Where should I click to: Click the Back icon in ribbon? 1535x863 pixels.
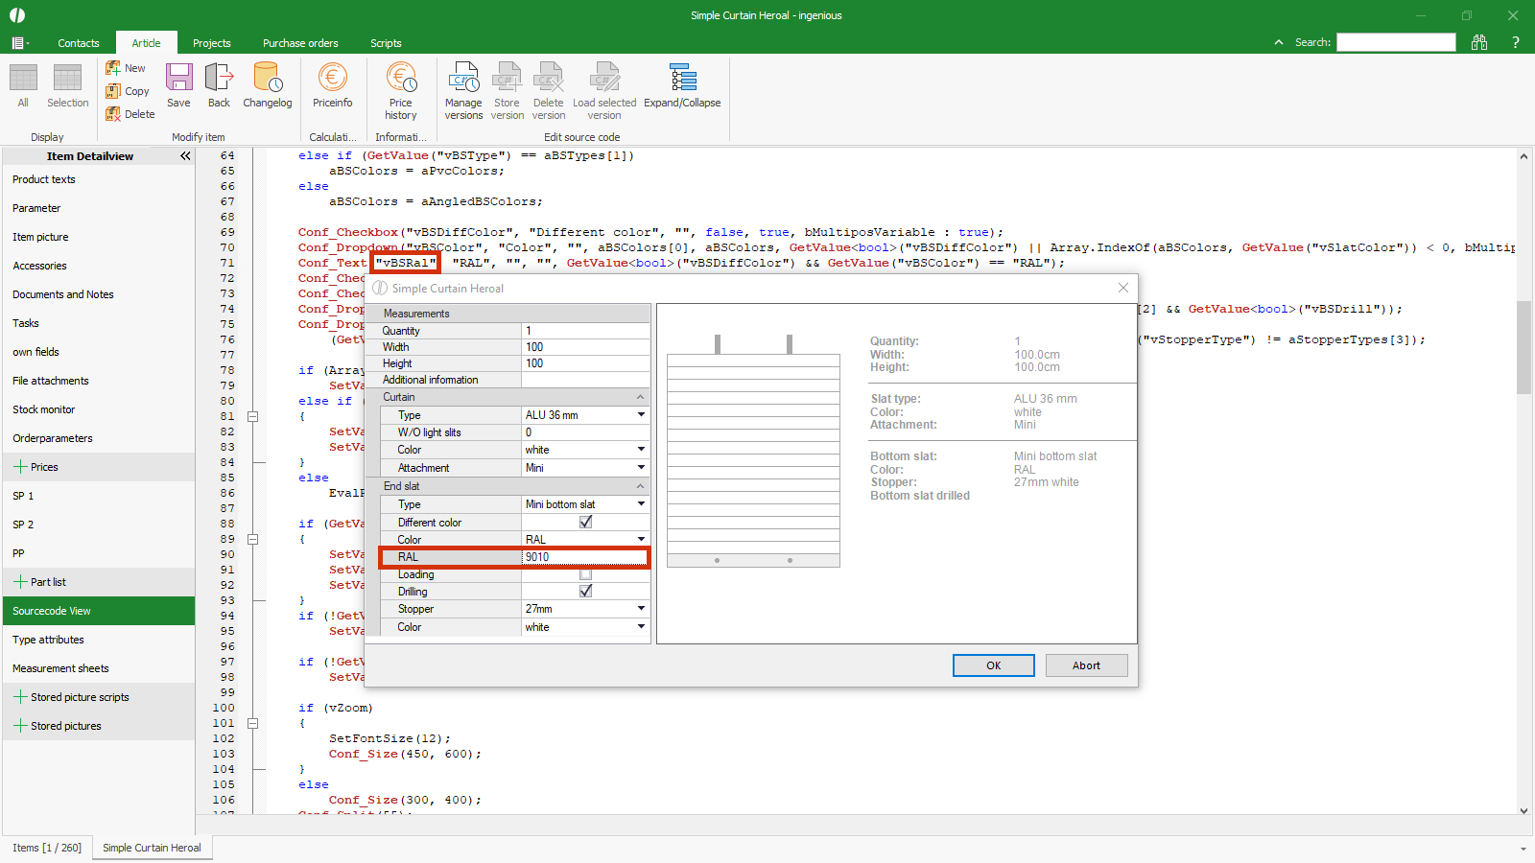point(219,85)
